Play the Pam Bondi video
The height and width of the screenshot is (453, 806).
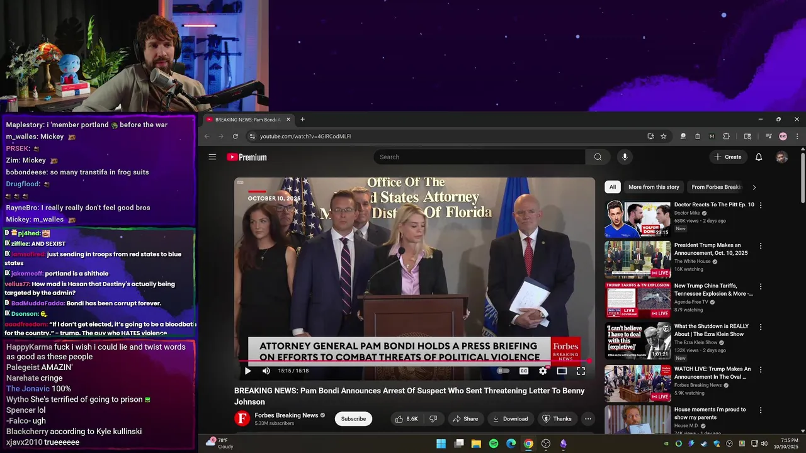[247, 371]
